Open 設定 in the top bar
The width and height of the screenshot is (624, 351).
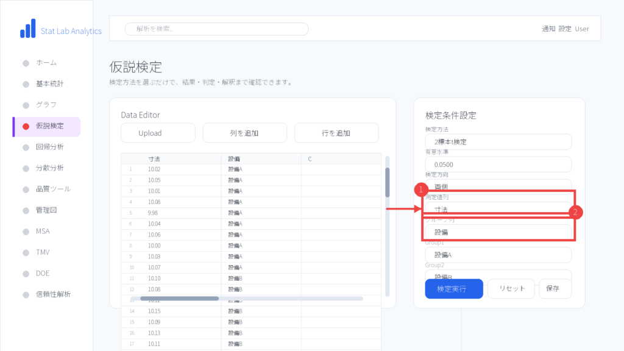click(565, 29)
